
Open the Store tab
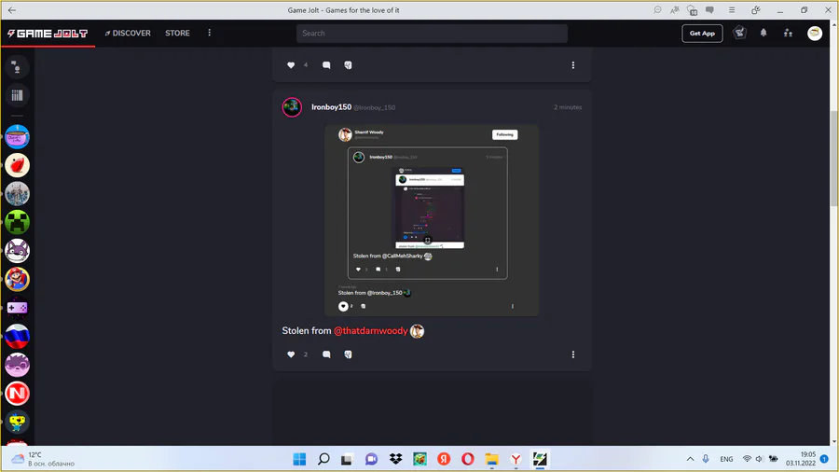177,34
